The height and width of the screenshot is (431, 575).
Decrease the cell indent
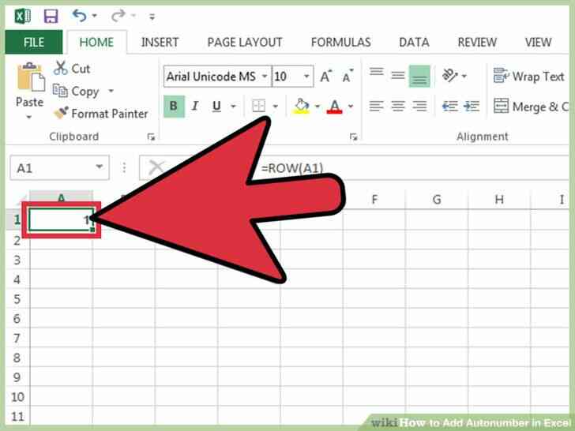click(450, 107)
